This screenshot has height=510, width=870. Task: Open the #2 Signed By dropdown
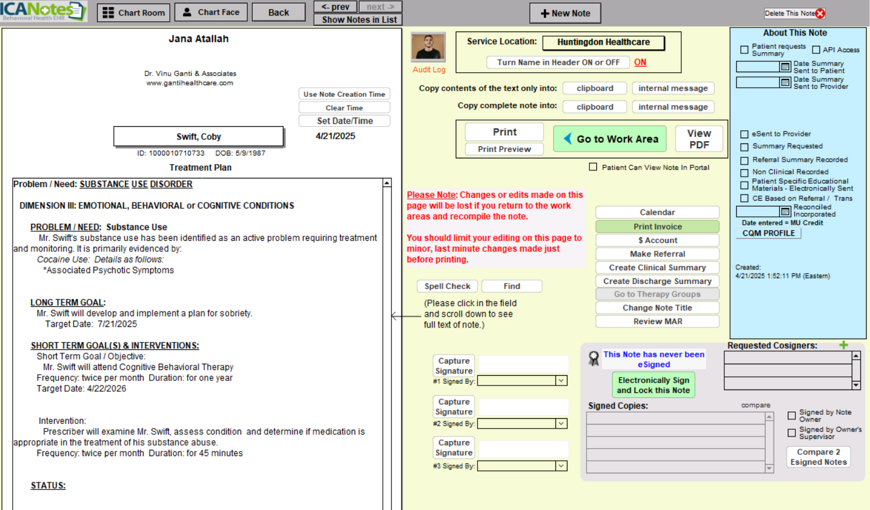pyautogui.click(x=561, y=423)
